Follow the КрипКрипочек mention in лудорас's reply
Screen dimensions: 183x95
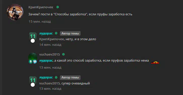click(x=52, y=39)
